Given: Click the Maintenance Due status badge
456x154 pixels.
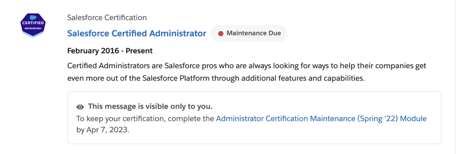Looking at the screenshot, I should click(x=249, y=33).
